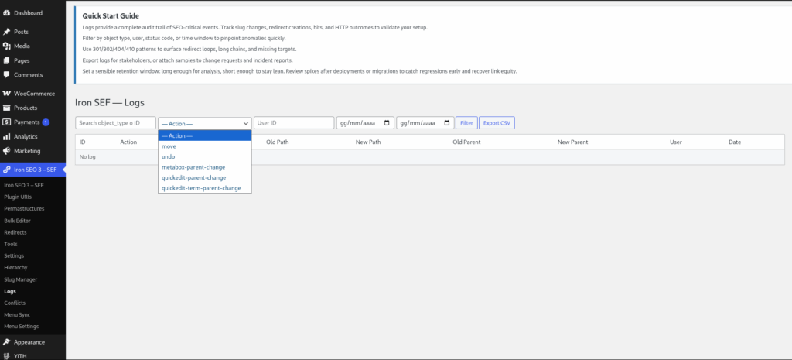Click the Dashboard gauge icon
This screenshot has height=360, width=792.
point(7,12)
